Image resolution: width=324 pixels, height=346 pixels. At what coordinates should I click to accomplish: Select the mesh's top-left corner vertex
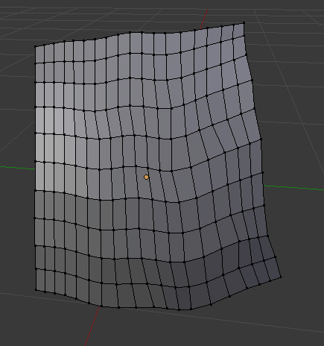35,46
